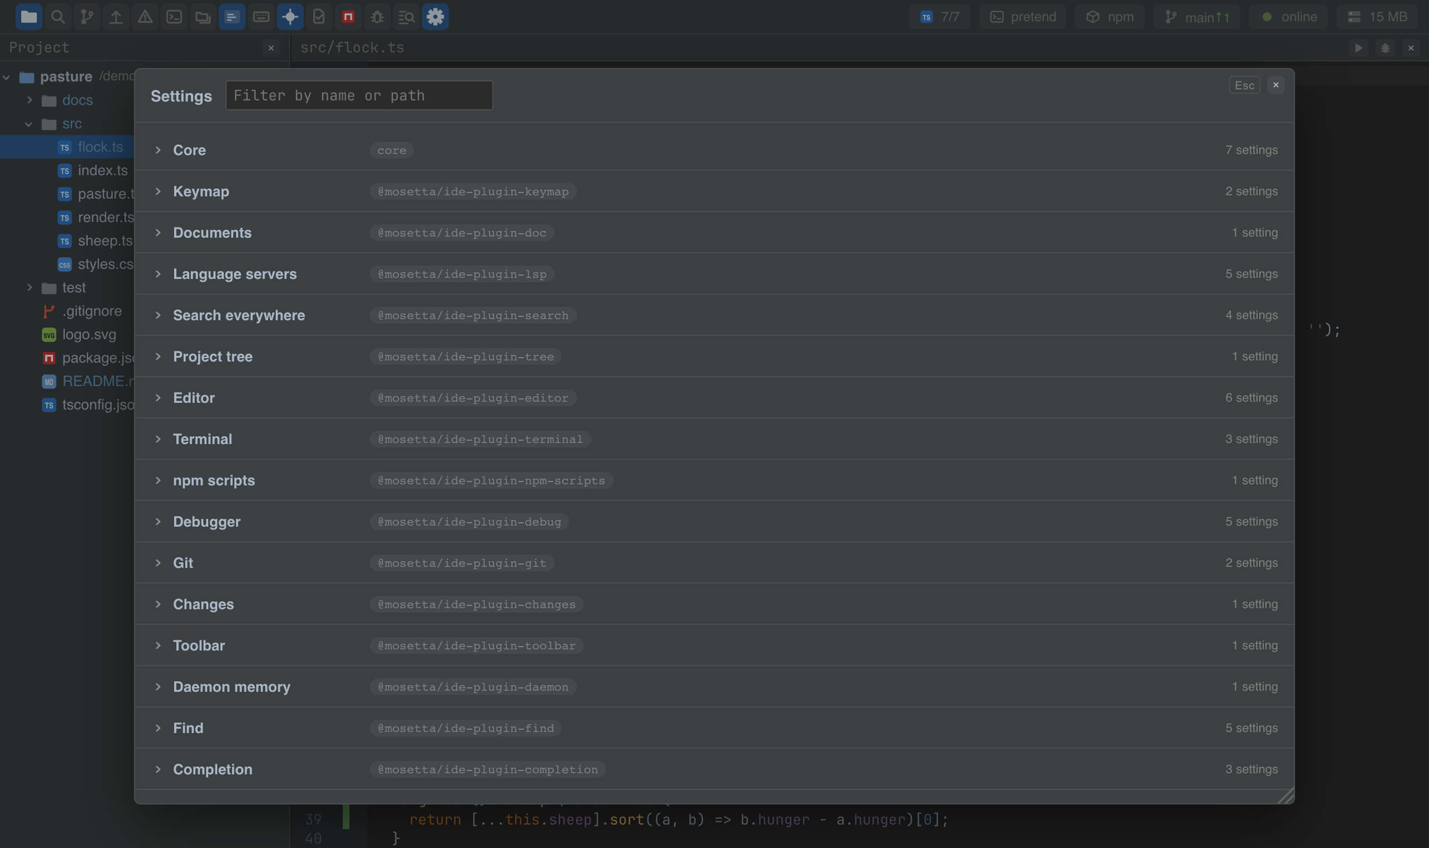The height and width of the screenshot is (848, 1429).
Task: Collapse the src folder in project tree
Action: pos(28,123)
